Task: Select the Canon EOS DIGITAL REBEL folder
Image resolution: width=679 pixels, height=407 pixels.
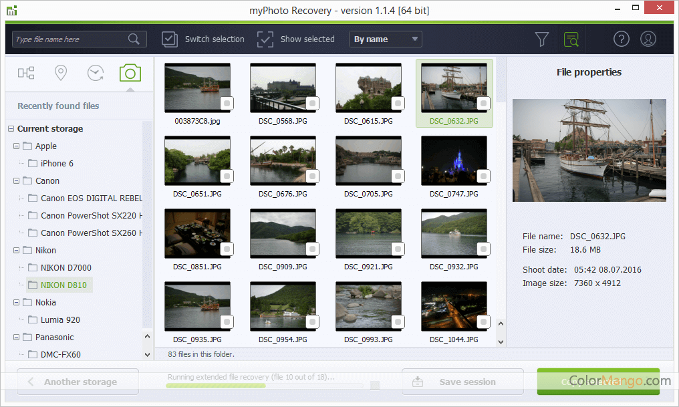Action: 85,198
